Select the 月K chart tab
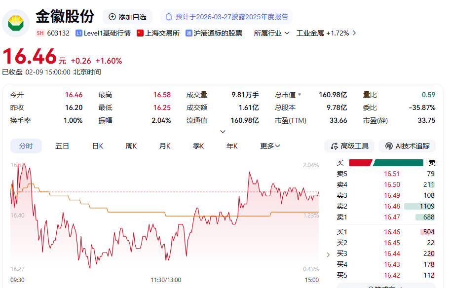Screen dimensions: 450x288 pos(165,146)
